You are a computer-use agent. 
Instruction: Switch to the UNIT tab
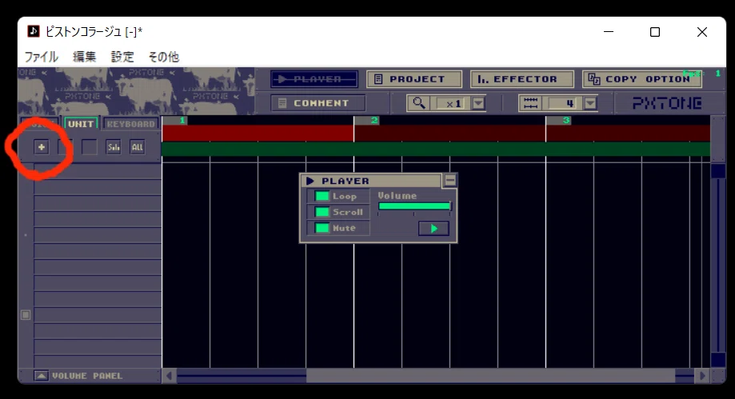pyautogui.click(x=81, y=124)
